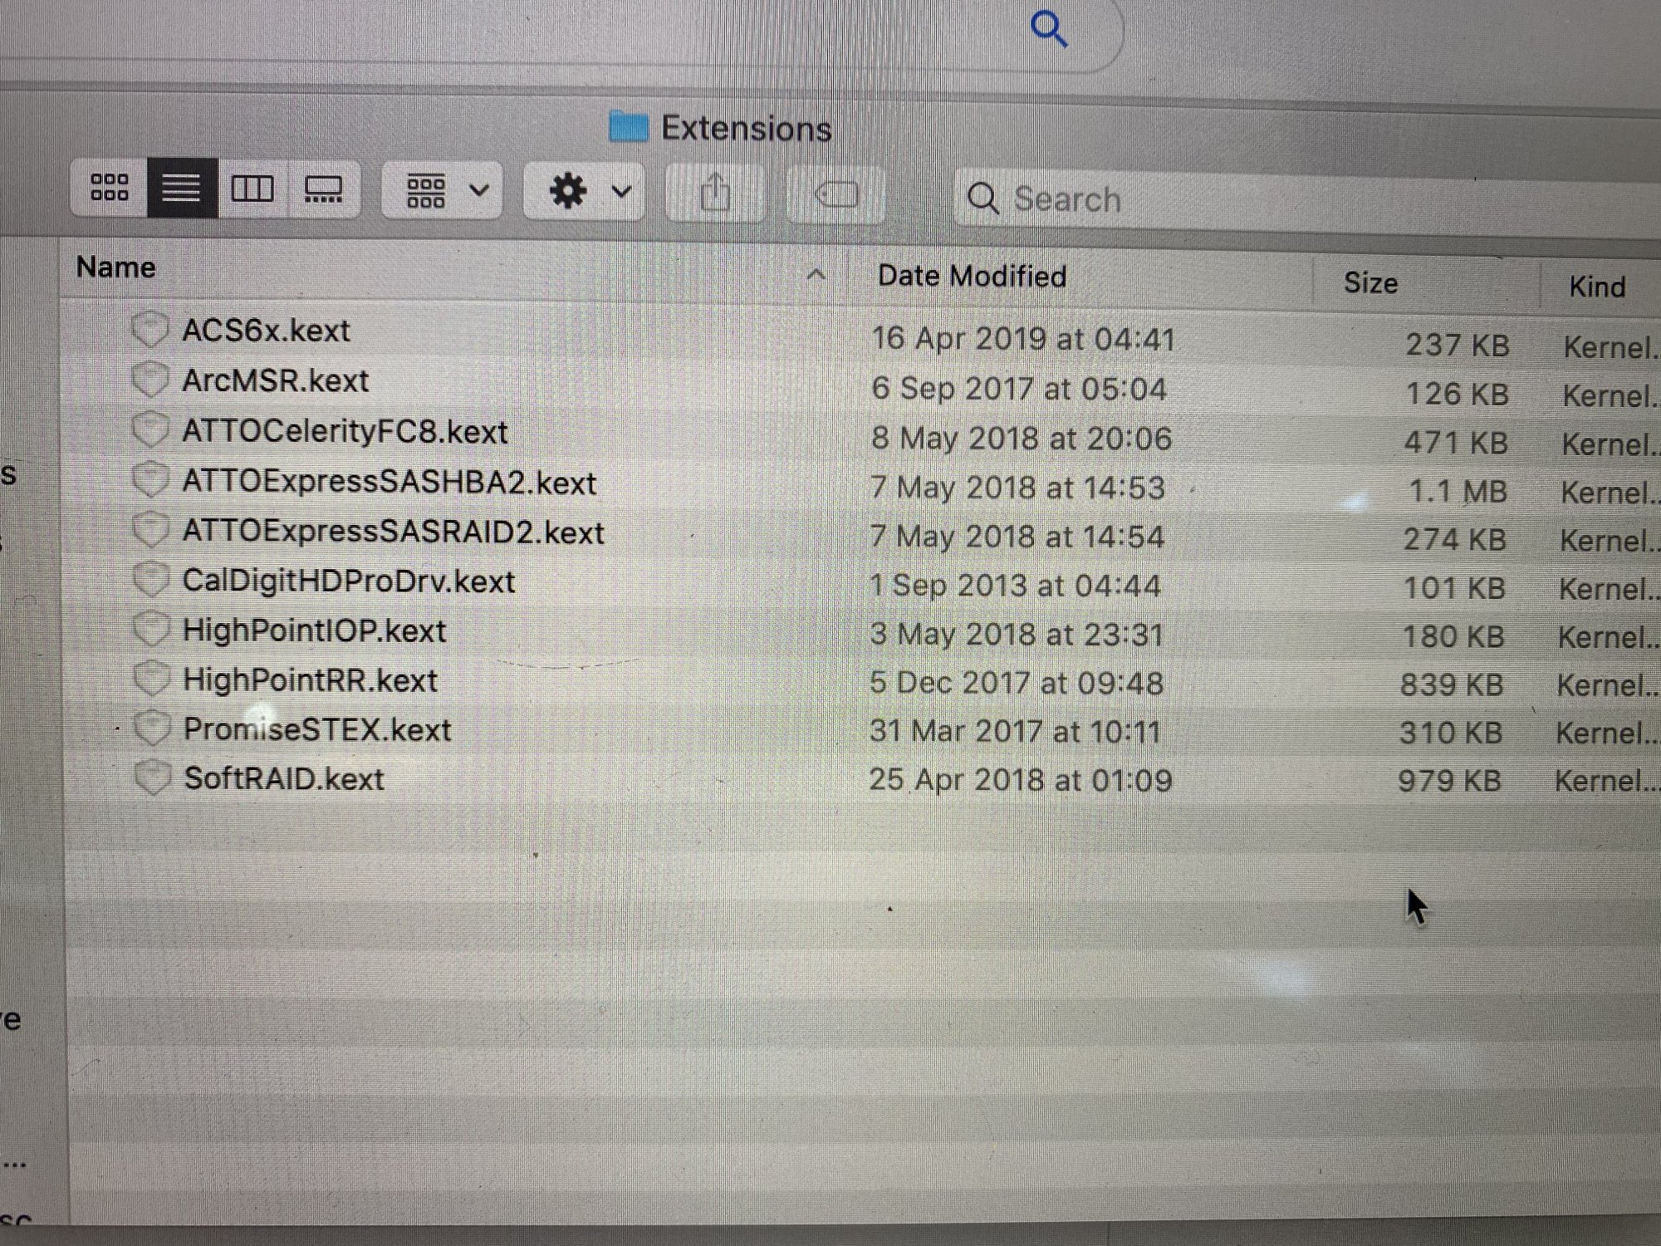Select the SoftRAID.kext file icon
This screenshot has width=1661, height=1246.
pyautogui.click(x=152, y=778)
